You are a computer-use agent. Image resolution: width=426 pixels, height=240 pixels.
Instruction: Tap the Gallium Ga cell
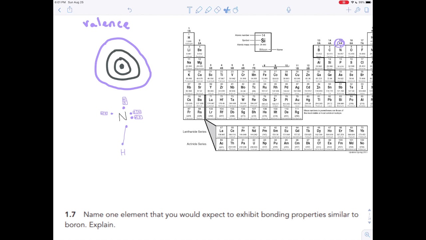pos(319,76)
